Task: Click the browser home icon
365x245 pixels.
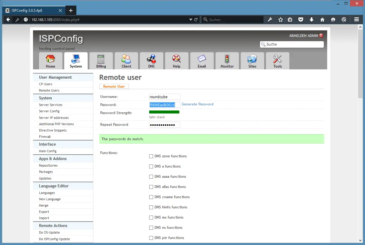Action: tap(322, 20)
